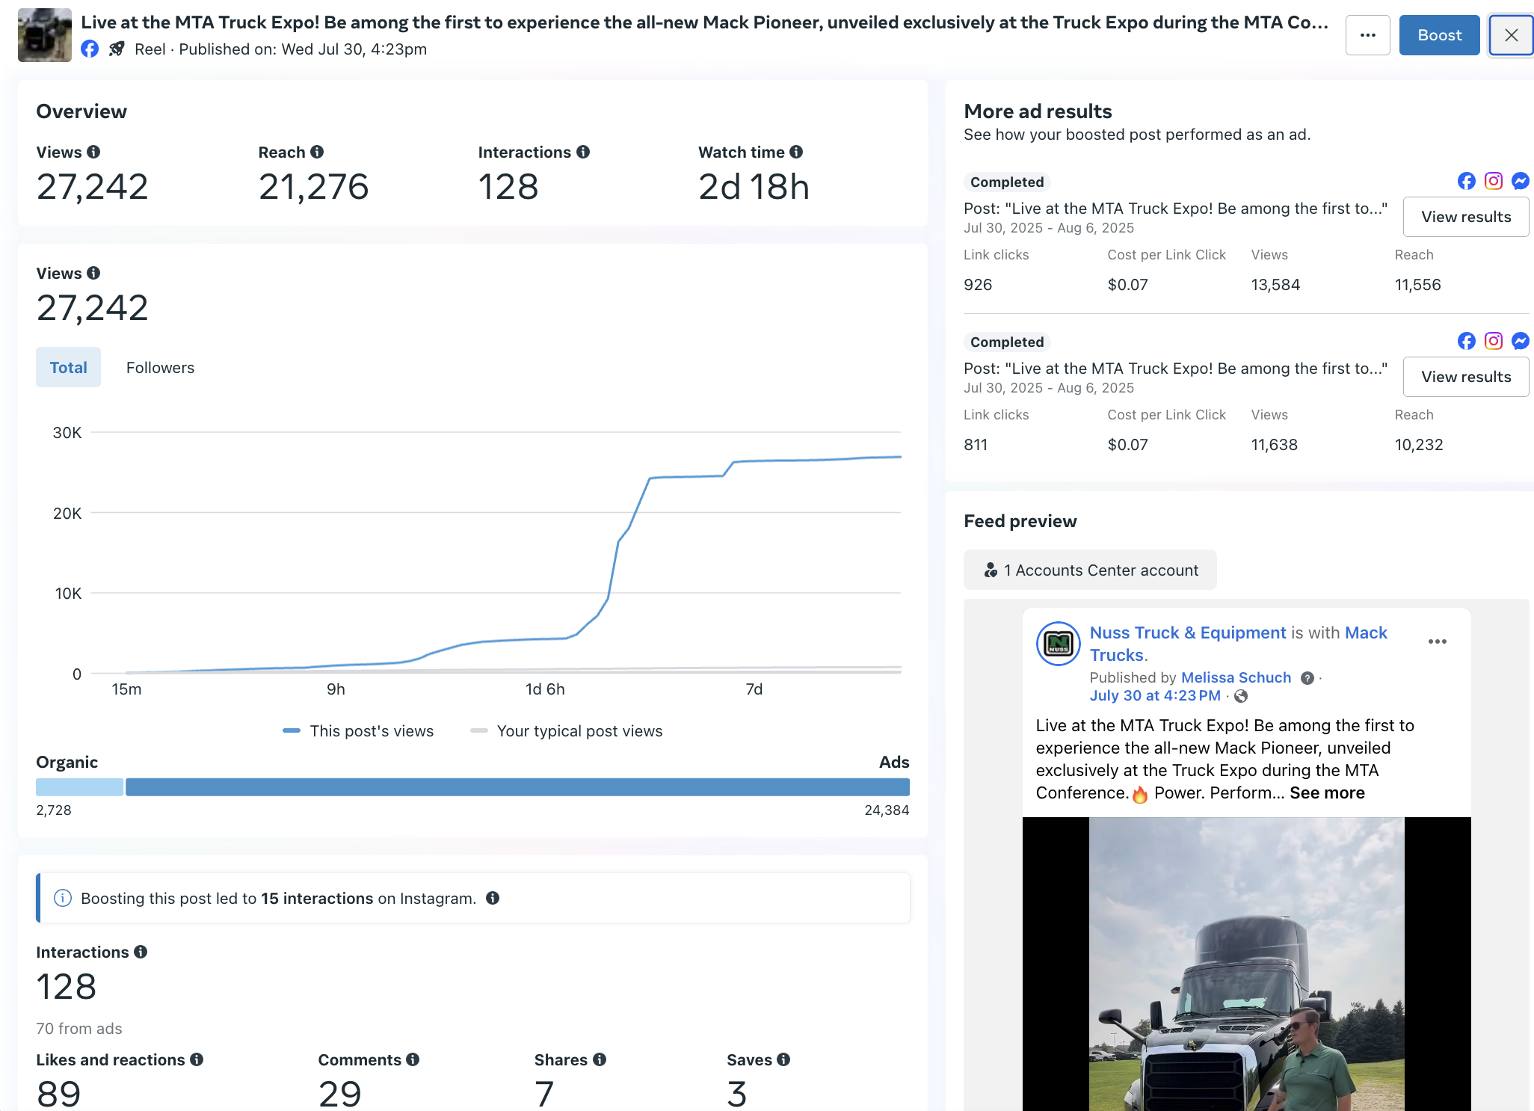
Task: View results for ad with 926 link clicks
Action: (1466, 217)
